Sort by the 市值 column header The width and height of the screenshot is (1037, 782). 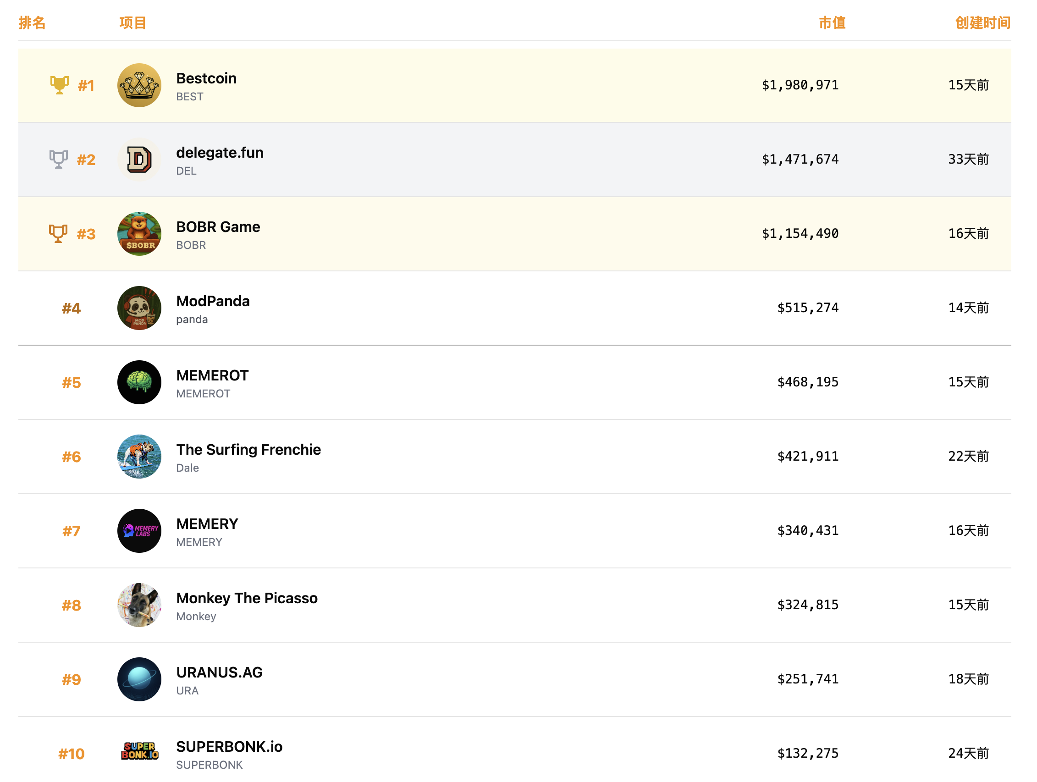point(832,22)
